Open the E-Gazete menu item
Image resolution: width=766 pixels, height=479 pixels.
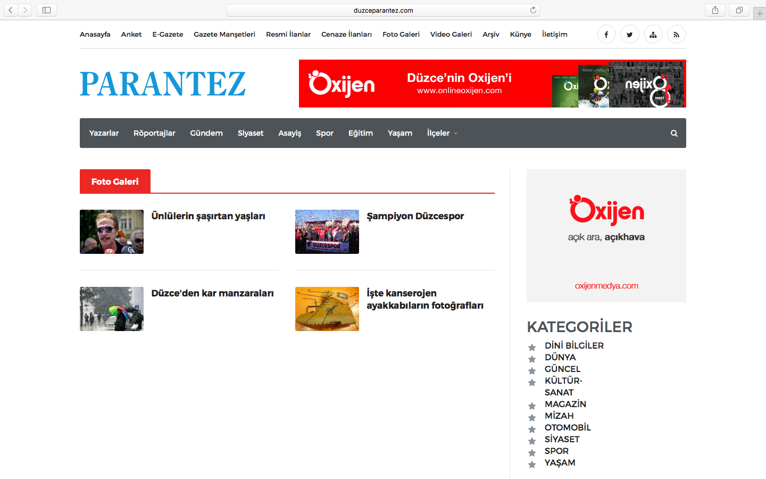pyautogui.click(x=168, y=35)
